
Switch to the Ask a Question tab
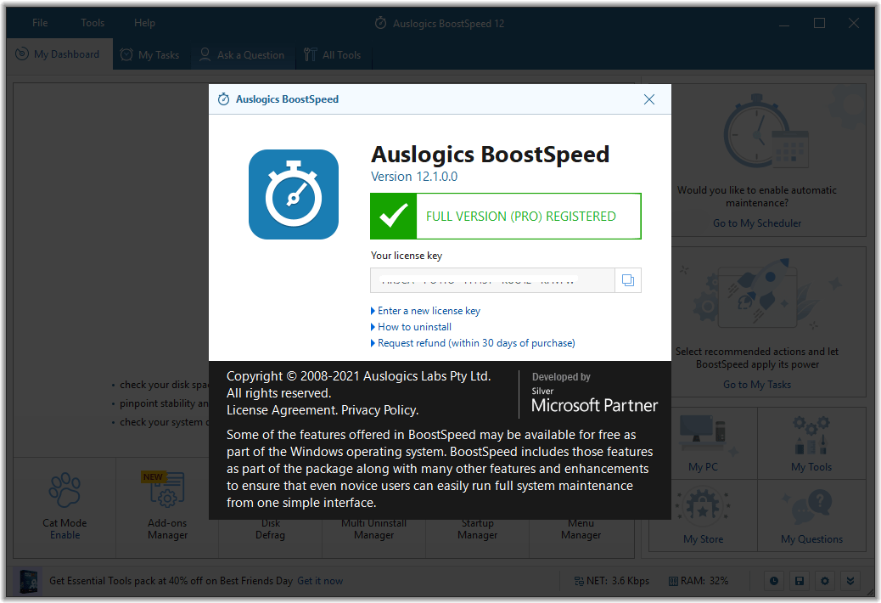click(243, 54)
